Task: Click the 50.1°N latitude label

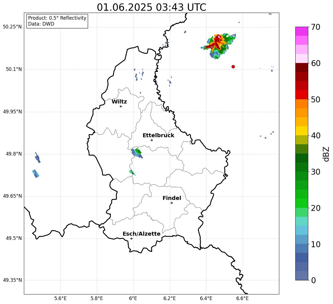Action: point(14,69)
